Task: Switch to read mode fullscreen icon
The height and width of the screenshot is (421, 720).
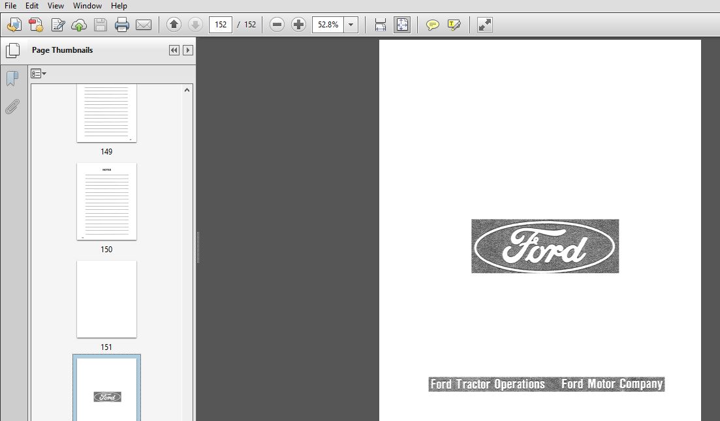Action: (485, 25)
